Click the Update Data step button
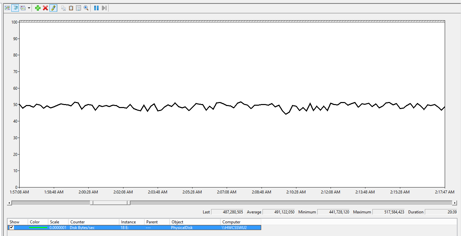This screenshot has height=236, width=461. 104,8
